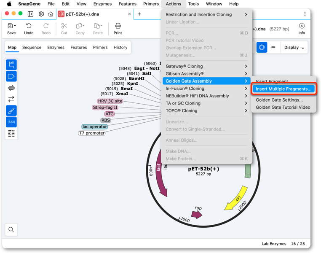The height and width of the screenshot is (253, 321).
Task: Open the Window menu
Action: [214, 4]
